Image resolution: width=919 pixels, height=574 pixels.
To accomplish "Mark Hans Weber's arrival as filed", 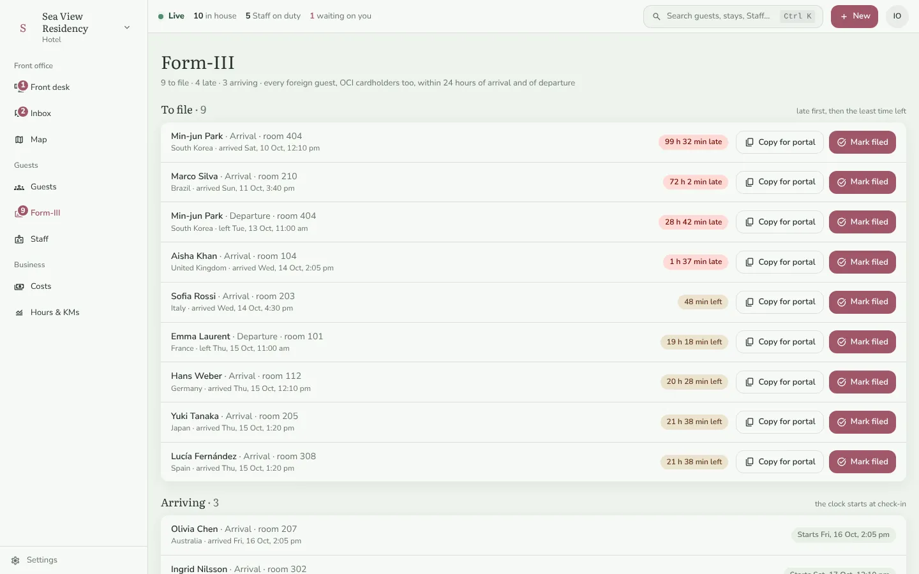I will [x=862, y=382].
